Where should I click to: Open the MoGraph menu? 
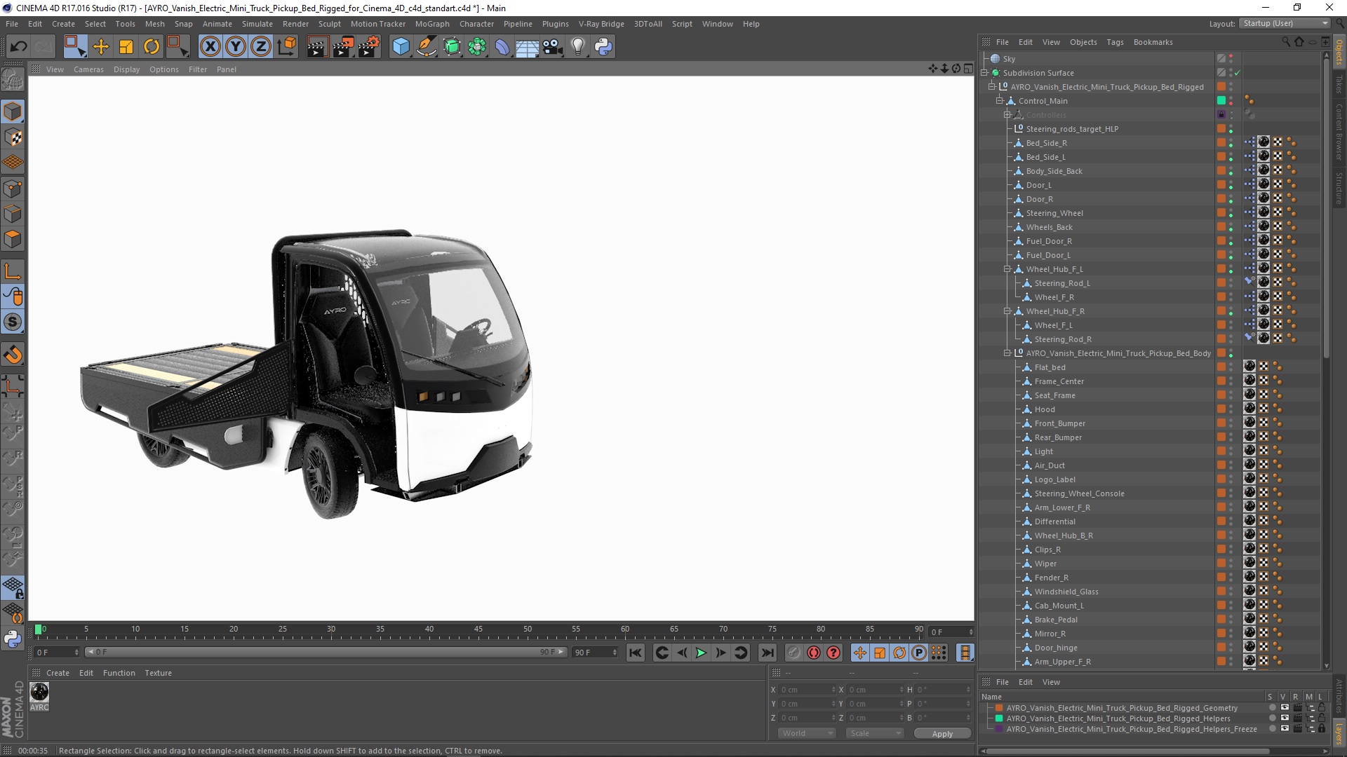pyautogui.click(x=432, y=24)
